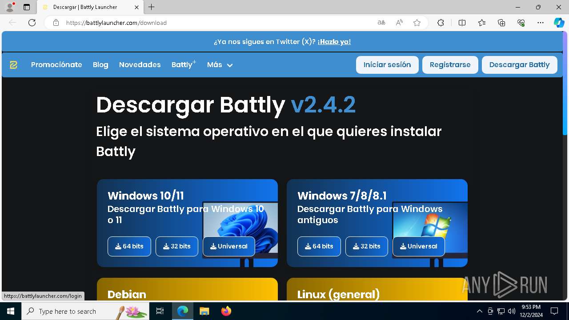569x320 pixels.
Task: Click the Debian card heading
Action: click(x=127, y=295)
